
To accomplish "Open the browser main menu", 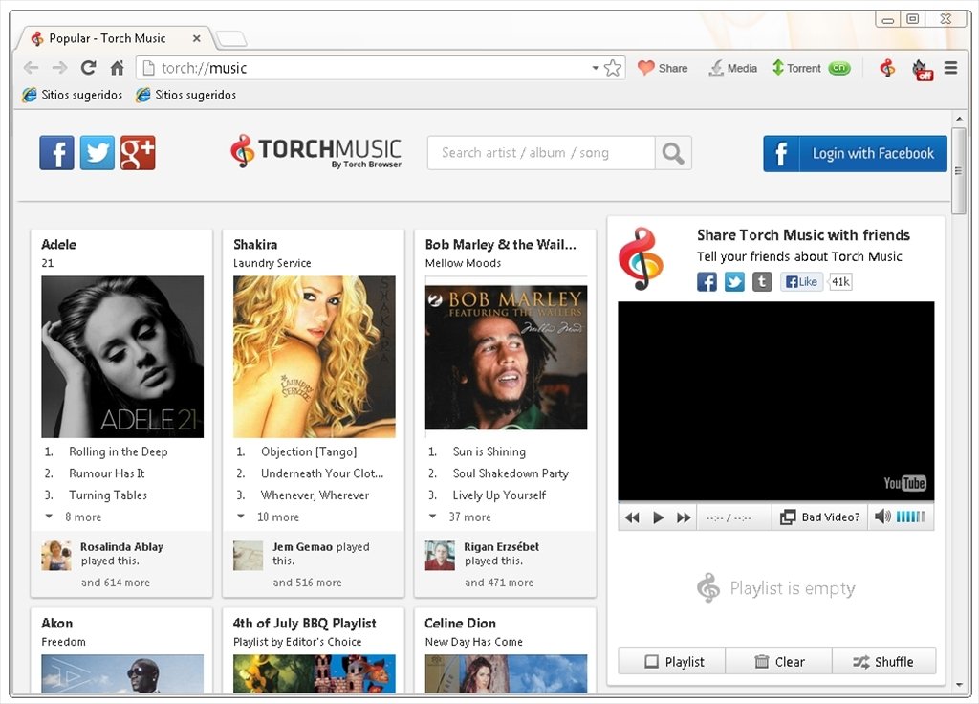I will point(950,68).
